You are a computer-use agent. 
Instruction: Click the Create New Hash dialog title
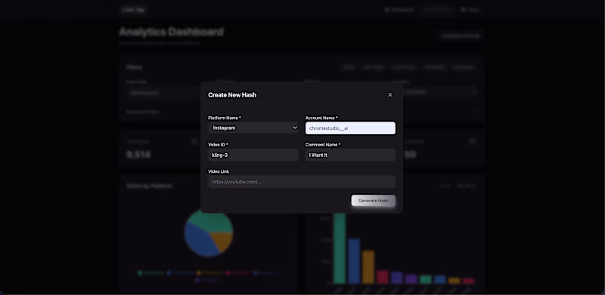point(232,95)
